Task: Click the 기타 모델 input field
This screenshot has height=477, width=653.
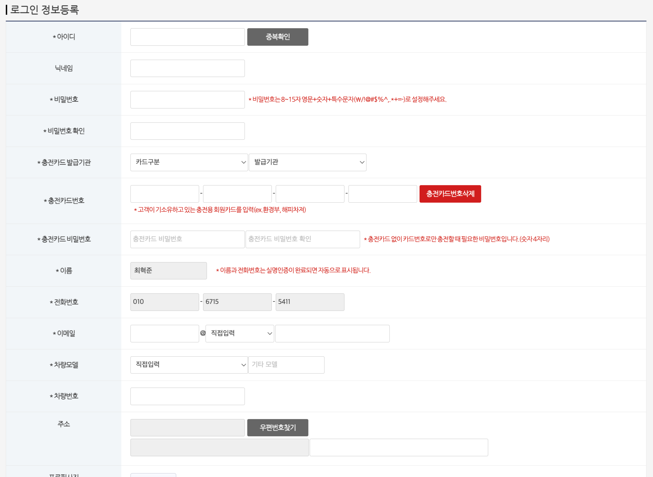Action: (x=286, y=365)
